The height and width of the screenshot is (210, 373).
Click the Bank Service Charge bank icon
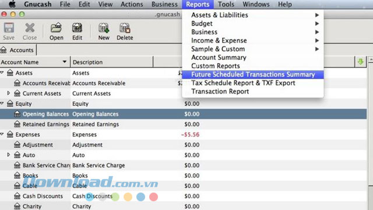coord(17,165)
